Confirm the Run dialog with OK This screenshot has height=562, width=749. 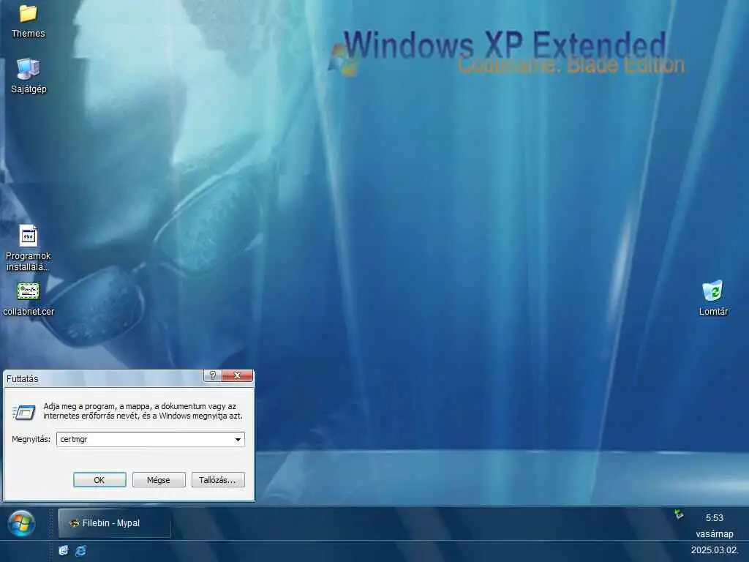point(99,480)
